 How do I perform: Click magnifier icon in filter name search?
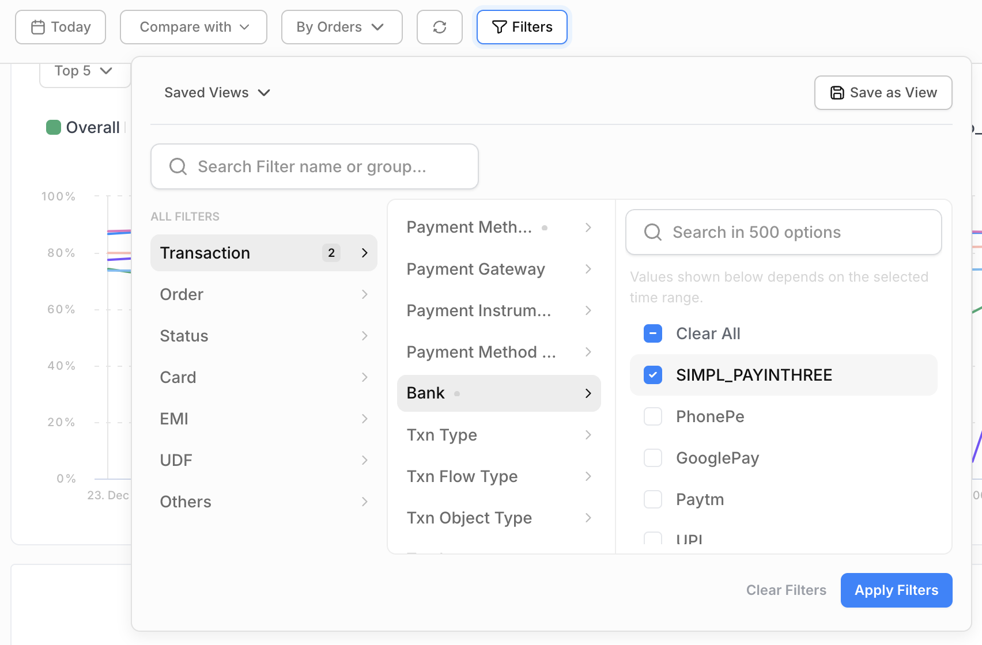click(x=178, y=166)
